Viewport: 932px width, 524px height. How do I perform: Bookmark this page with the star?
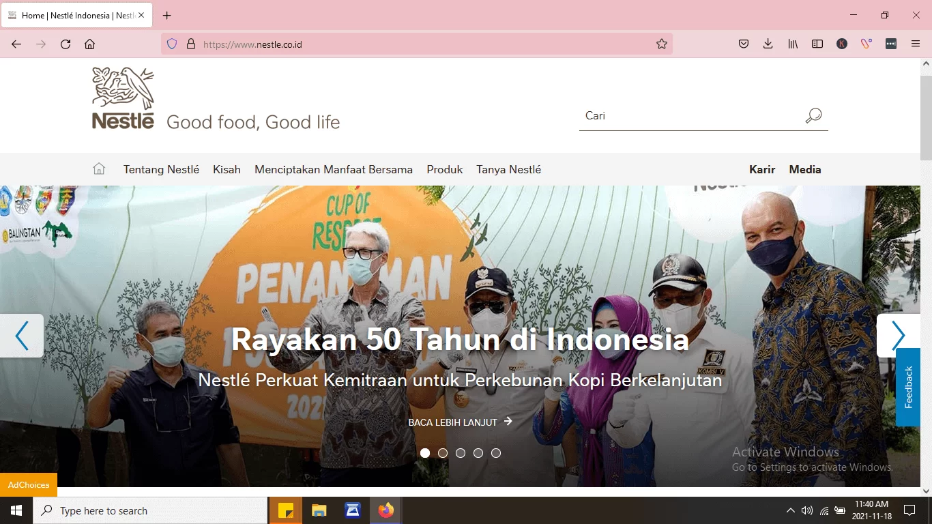(x=661, y=44)
